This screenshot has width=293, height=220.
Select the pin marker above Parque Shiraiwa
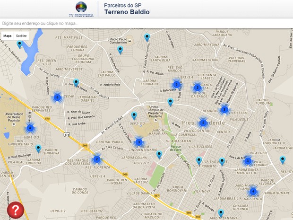38,149
